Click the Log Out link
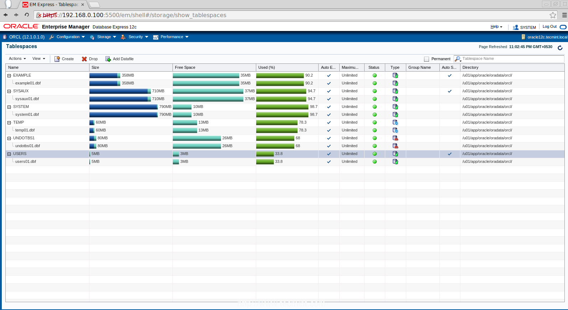Viewport: 568px width, 310px height. tap(549, 27)
